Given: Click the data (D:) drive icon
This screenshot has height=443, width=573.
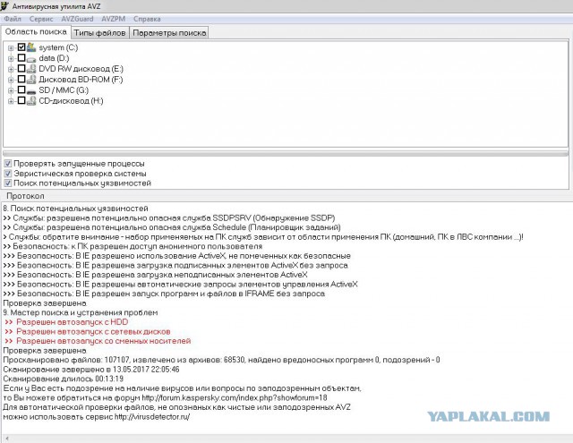Looking at the screenshot, I should (x=31, y=58).
